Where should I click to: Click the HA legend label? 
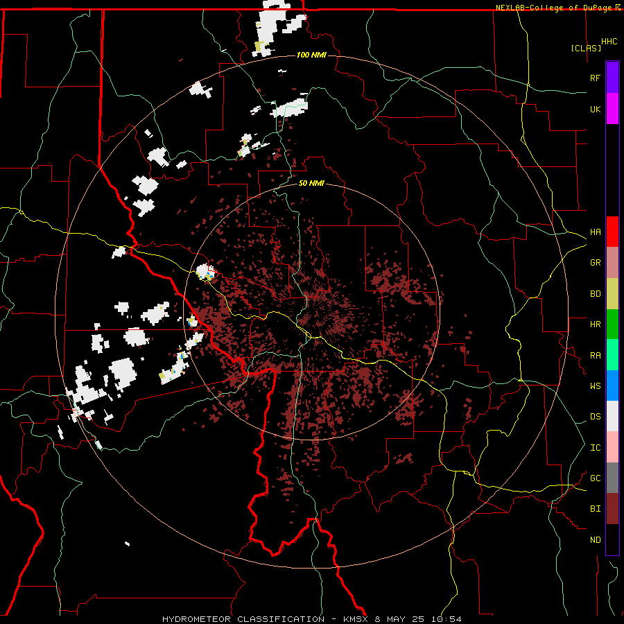[x=595, y=232]
